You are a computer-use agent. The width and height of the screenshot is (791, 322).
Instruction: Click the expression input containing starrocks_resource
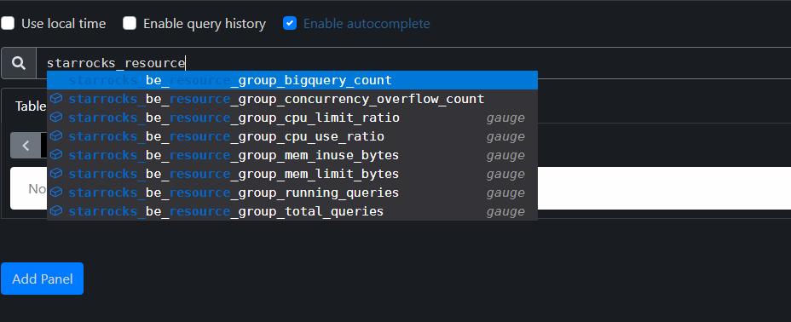point(413,63)
